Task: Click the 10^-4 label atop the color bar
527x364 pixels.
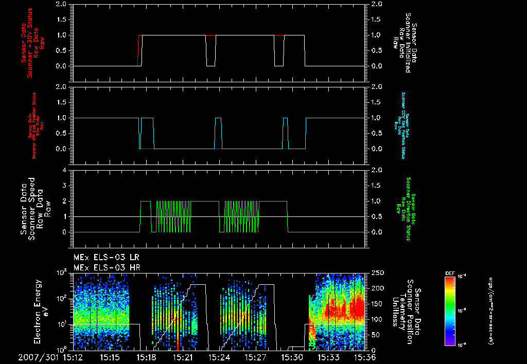Action: tap(462, 277)
